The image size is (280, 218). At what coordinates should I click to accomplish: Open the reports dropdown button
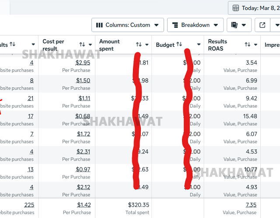pos(239,25)
